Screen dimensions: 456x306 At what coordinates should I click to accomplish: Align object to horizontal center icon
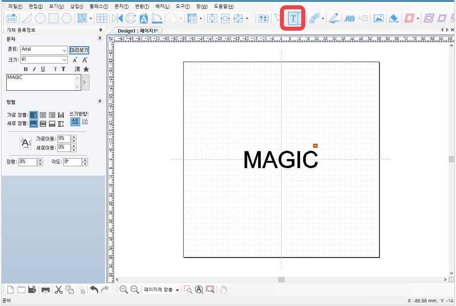[225, 19]
